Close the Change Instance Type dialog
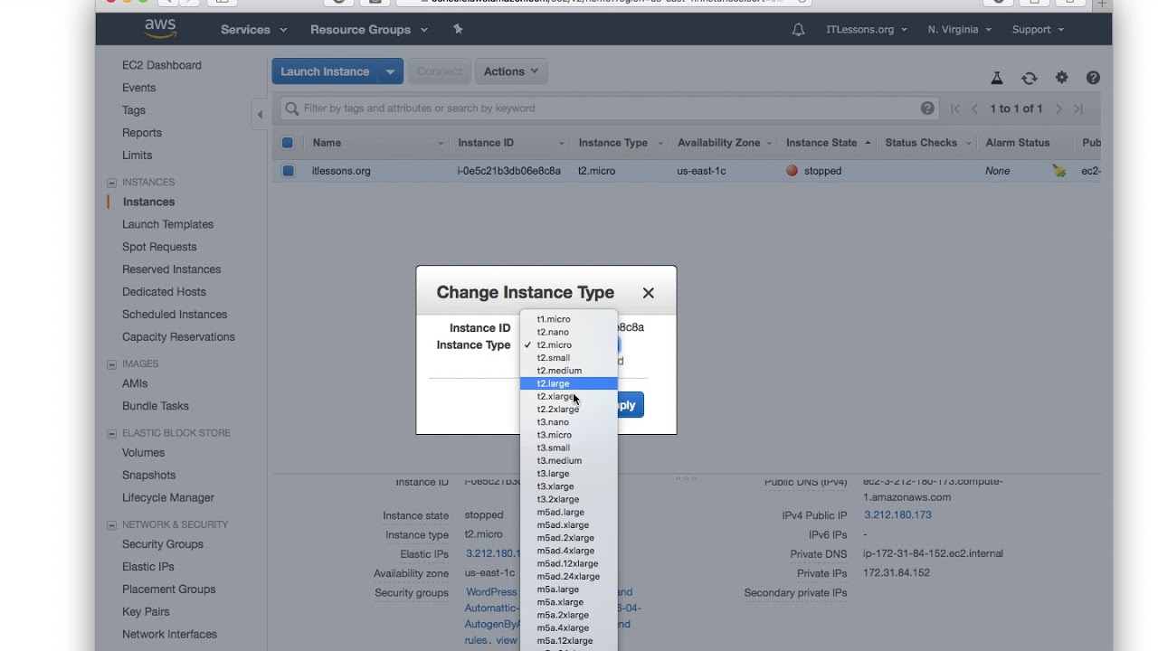1158x651 pixels. 648,293
